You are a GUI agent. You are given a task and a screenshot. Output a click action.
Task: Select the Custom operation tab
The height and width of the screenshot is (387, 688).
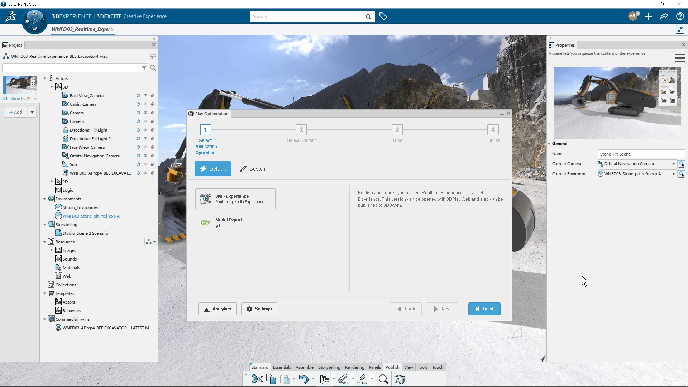[x=253, y=169]
